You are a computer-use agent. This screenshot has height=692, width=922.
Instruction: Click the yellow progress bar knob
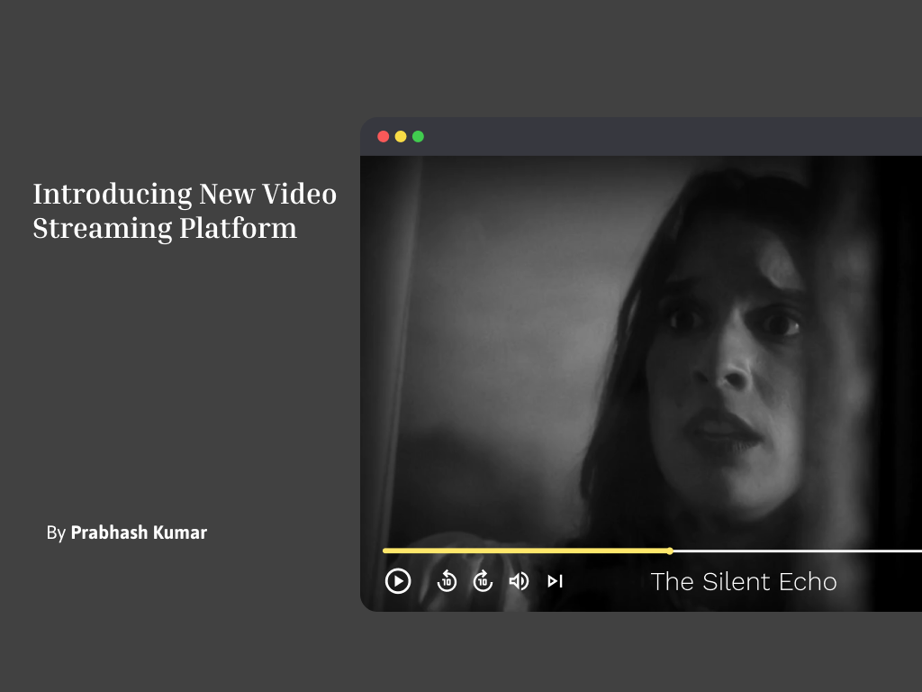pyautogui.click(x=669, y=551)
